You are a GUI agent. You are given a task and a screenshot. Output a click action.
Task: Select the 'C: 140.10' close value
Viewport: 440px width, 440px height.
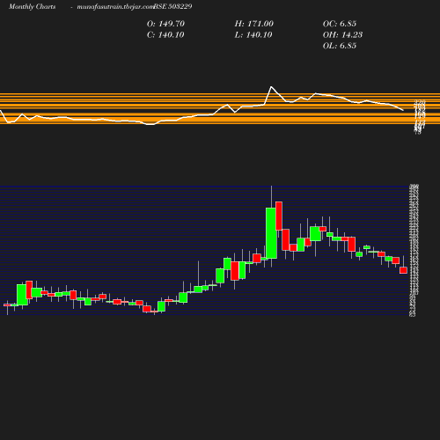point(165,34)
